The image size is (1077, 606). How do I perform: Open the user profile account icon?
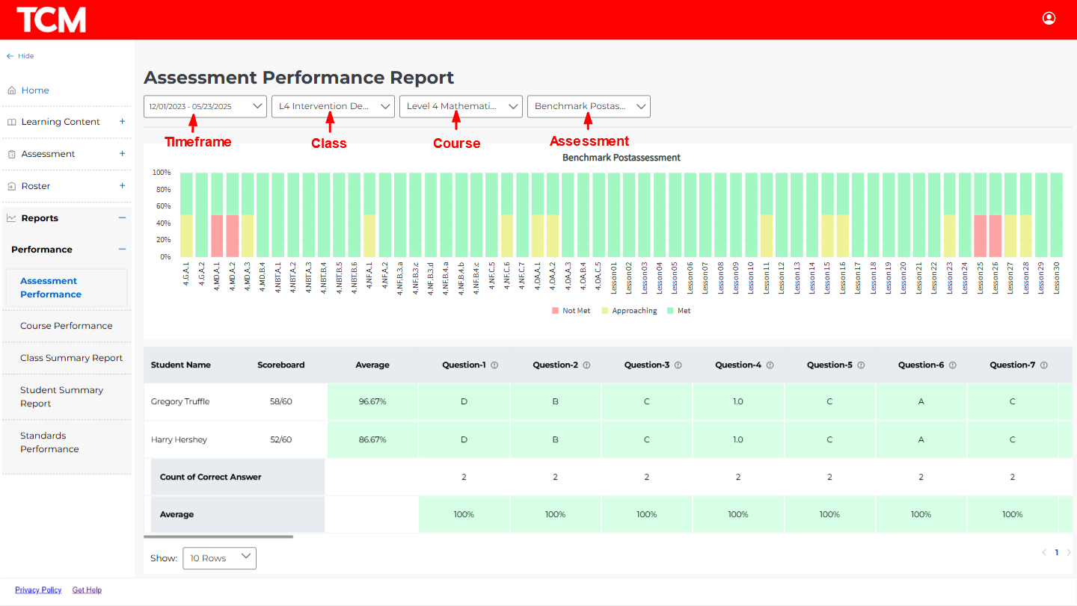1049,19
